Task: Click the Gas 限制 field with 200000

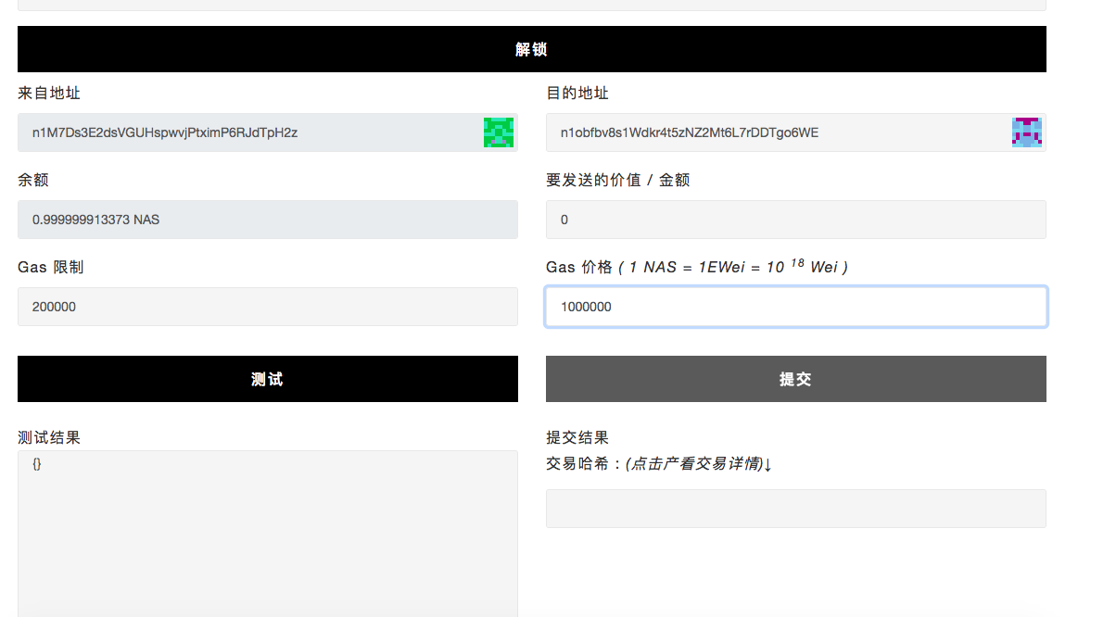Action: pos(268,307)
